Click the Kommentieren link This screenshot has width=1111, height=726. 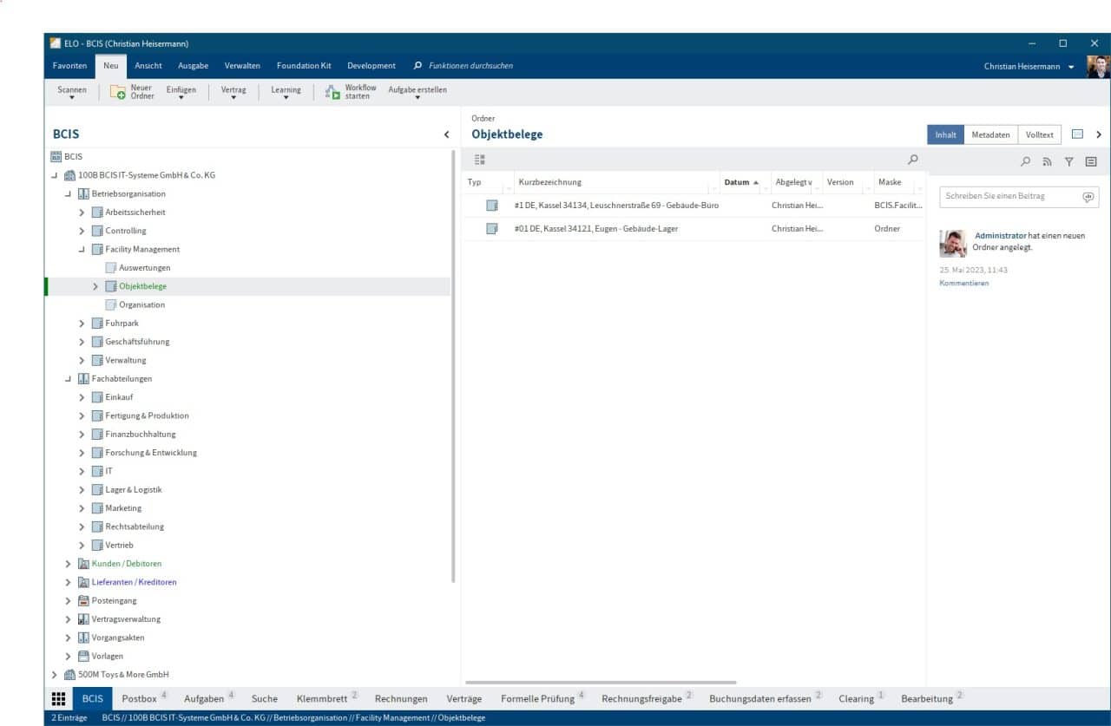tap(963, 284)
